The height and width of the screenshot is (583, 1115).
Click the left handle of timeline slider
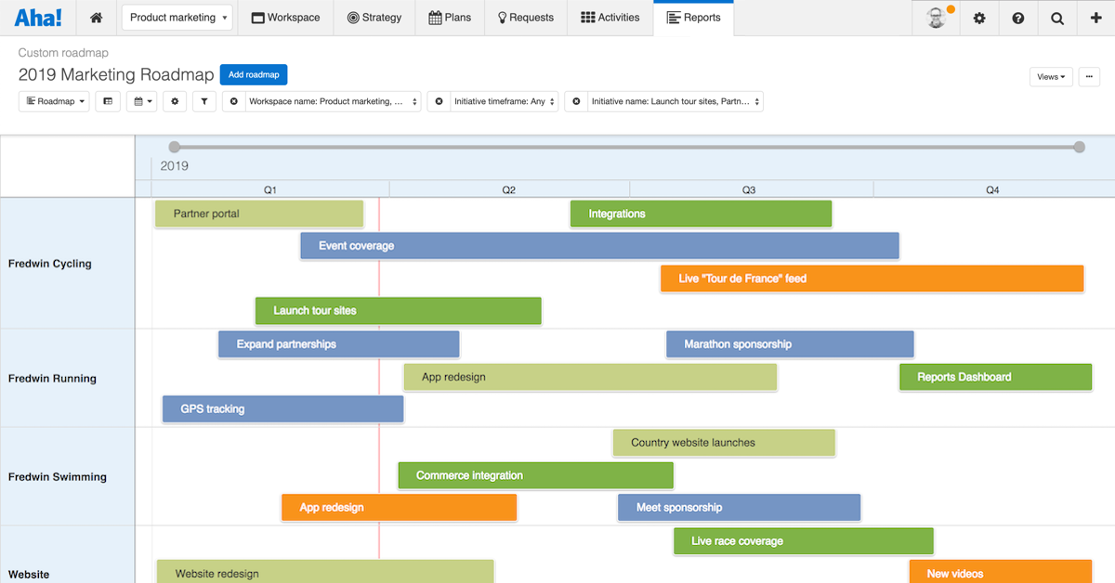174,147
